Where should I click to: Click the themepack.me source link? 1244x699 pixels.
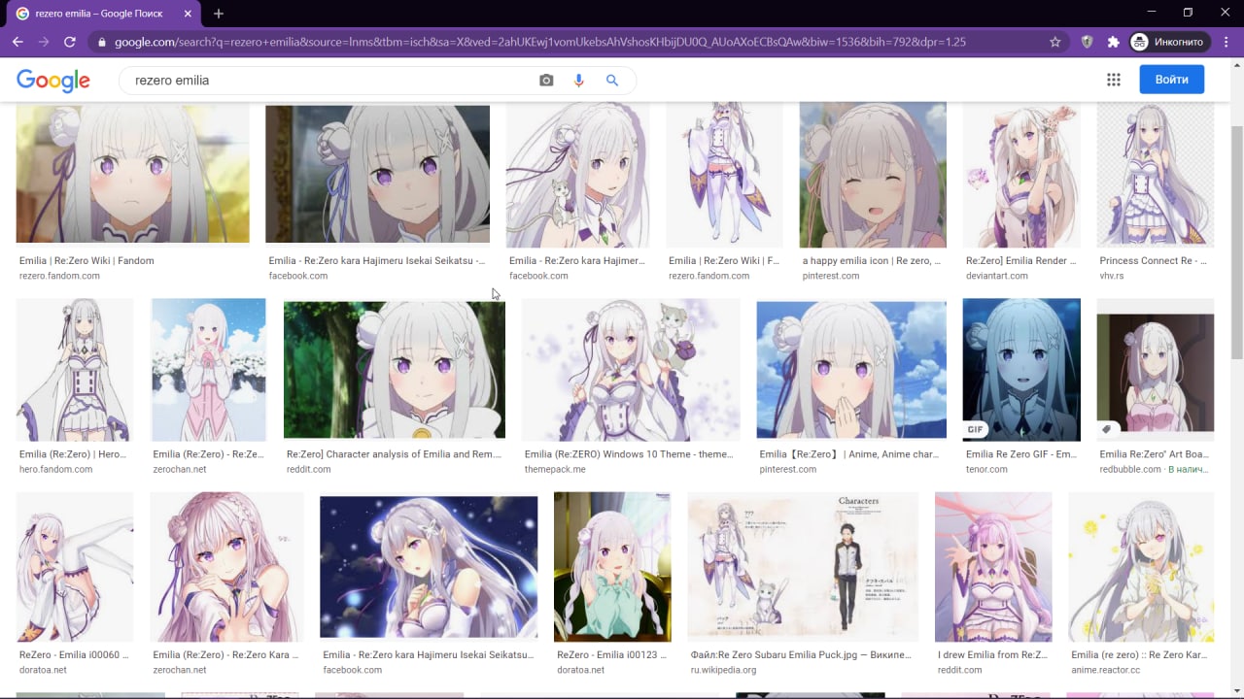[x=555, y=469]
